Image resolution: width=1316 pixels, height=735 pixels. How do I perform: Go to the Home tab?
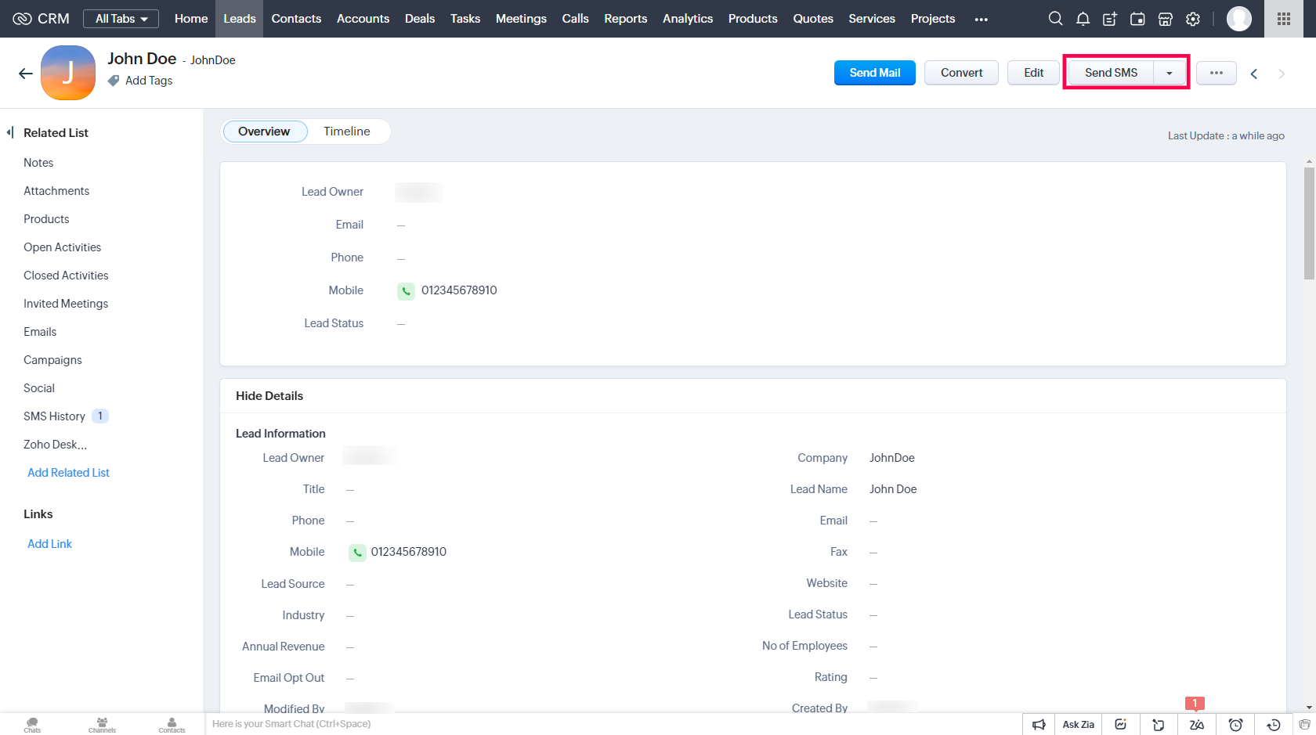pos(191,19)
